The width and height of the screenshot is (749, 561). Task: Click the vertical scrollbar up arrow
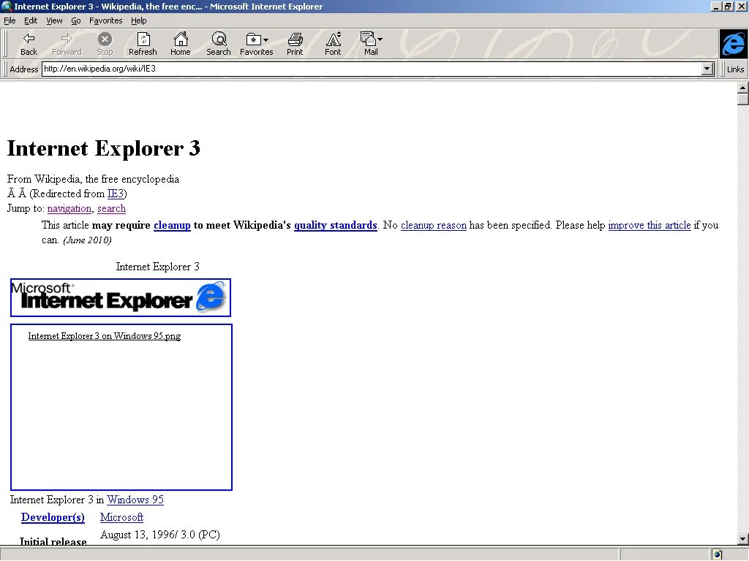pyautogui.click(x=742, y=88)
